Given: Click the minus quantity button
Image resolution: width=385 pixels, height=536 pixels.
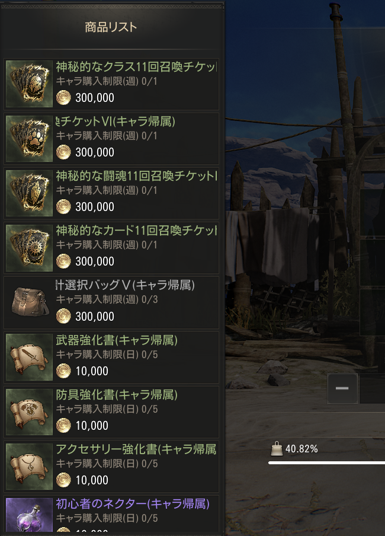Looking at the screenshot, I should pos(342,388).
